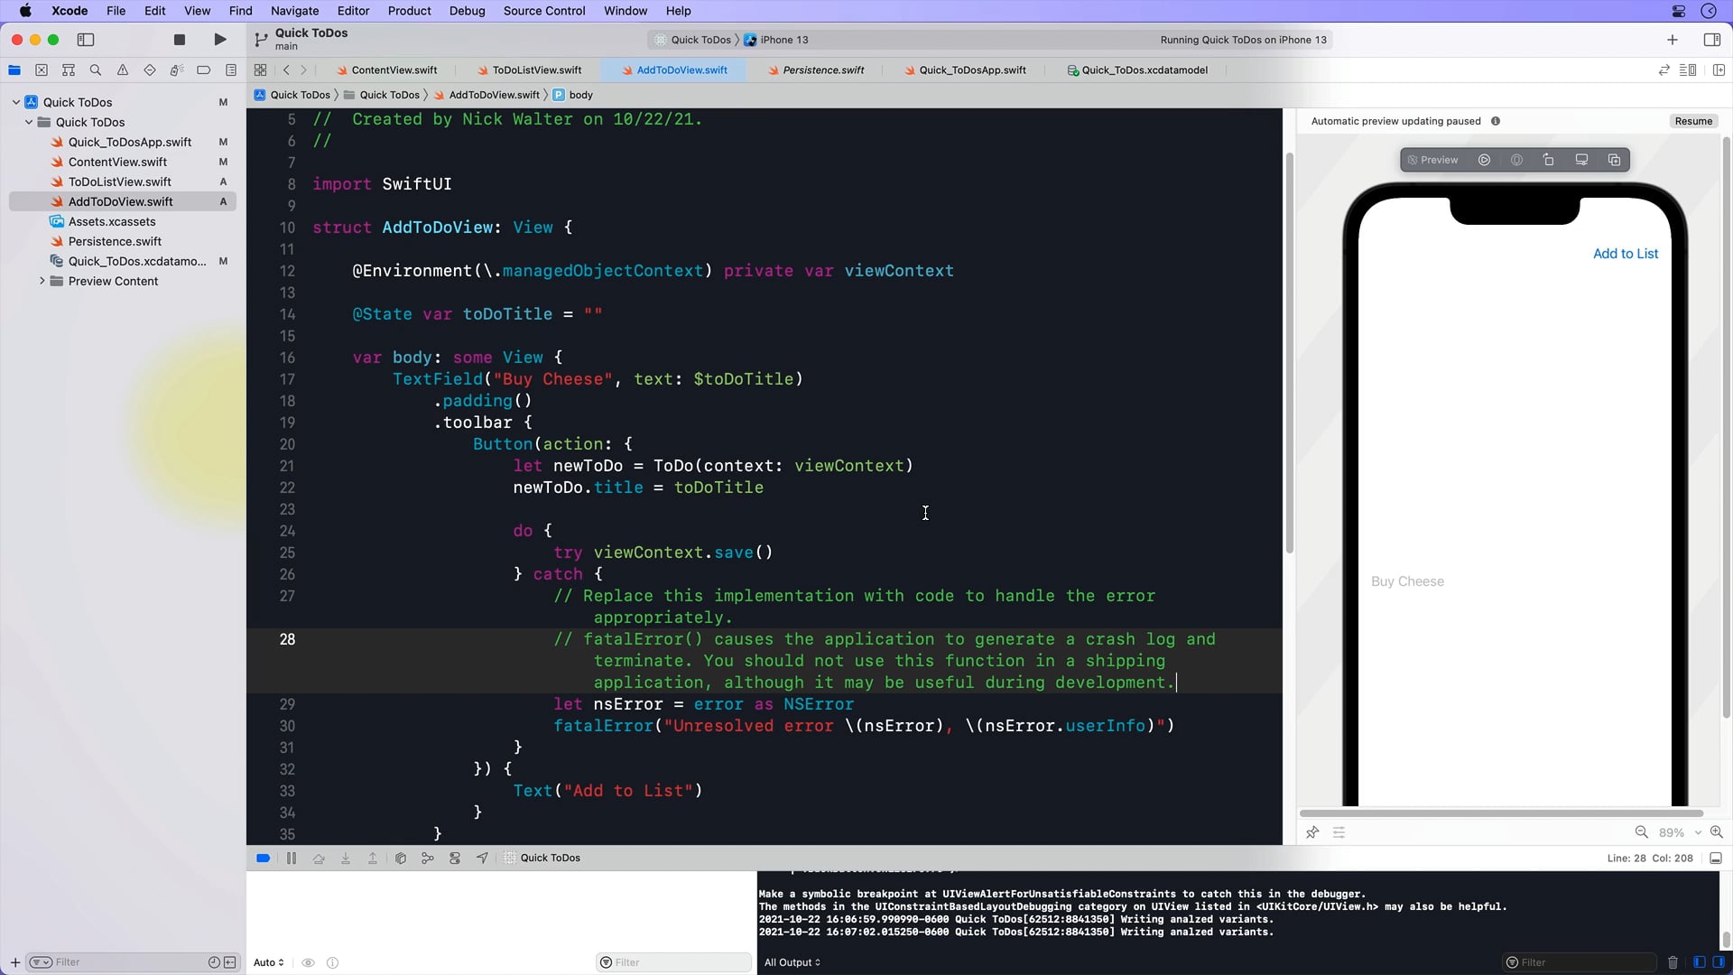The width and height of the screenshot is (1733, 975).
Task: Choose the iPhone 13 run destination
Action: click(775, 40)
